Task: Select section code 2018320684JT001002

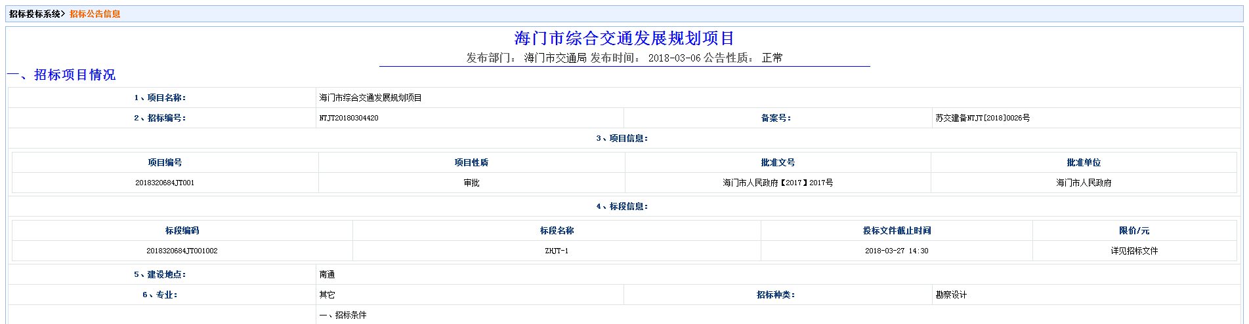Action: click(182, 251)
